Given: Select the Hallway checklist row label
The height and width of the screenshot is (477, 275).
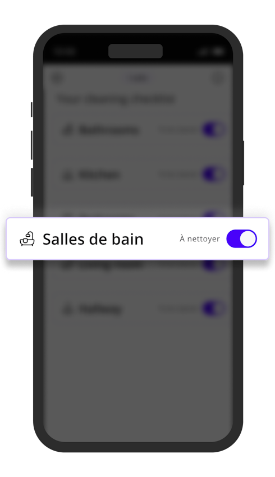Looking at the screenshot, I should [100, 309].
